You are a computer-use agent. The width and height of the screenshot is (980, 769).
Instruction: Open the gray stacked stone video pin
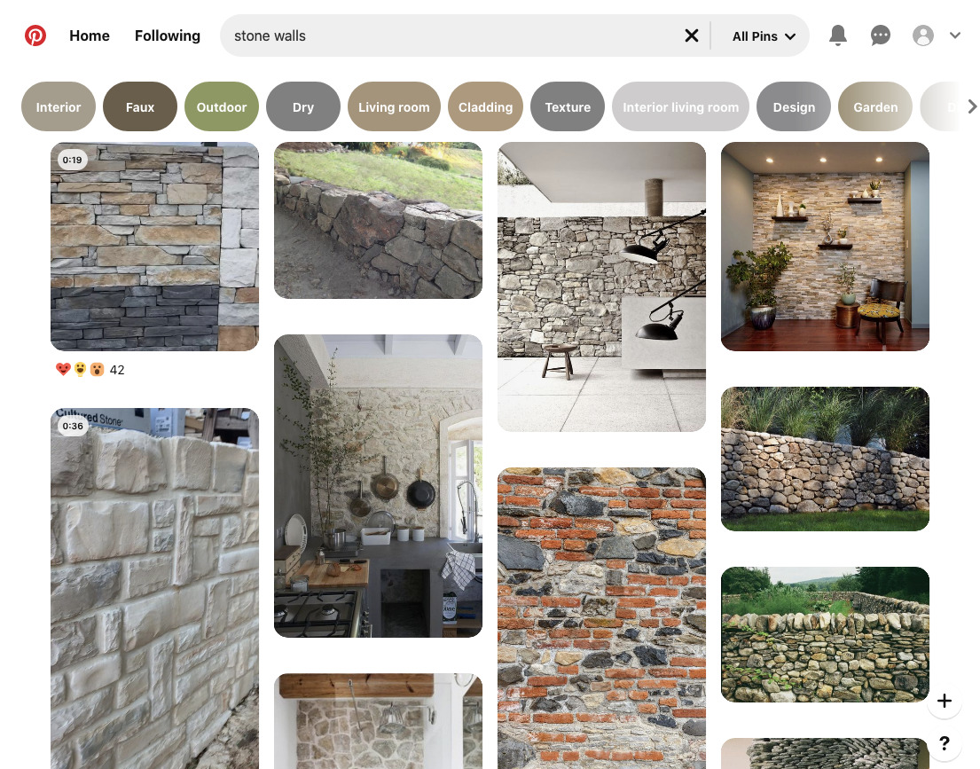154,247
